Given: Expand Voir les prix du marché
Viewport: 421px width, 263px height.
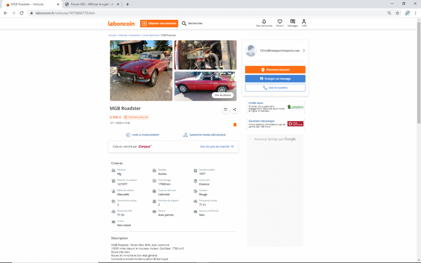Looking at the screenshot, I should [x=217, y=147].
